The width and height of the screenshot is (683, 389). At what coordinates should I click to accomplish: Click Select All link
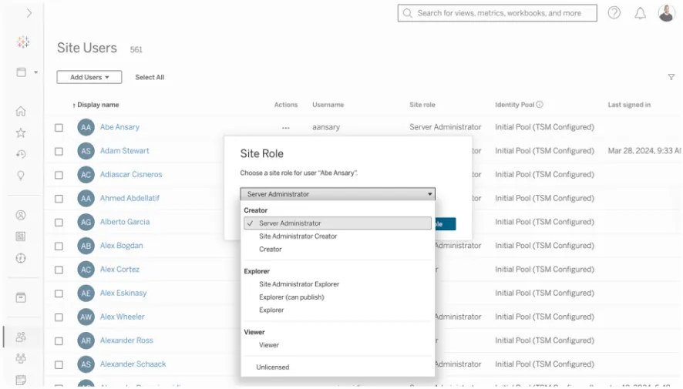pos(150,77)
